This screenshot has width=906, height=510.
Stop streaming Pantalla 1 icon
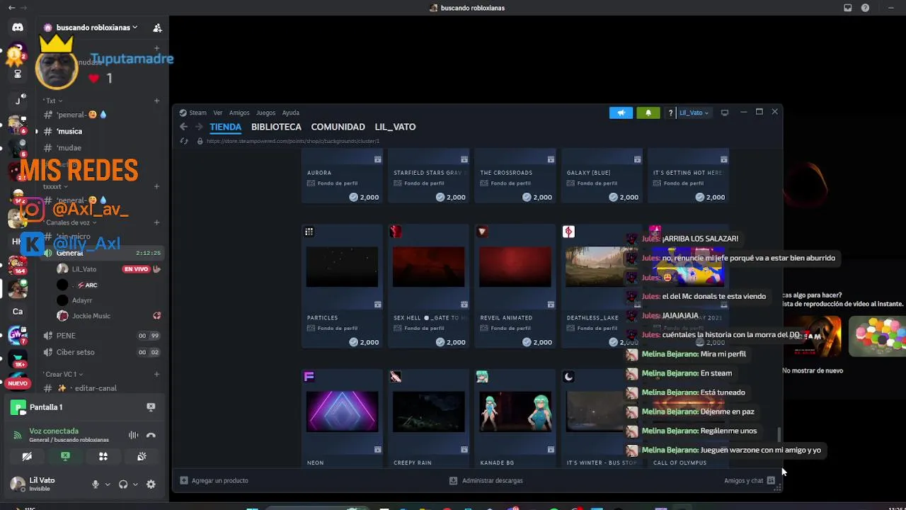pos(151,407)
